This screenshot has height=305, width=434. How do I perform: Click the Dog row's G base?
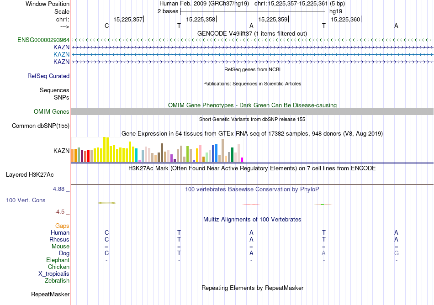tap(397, 253)
